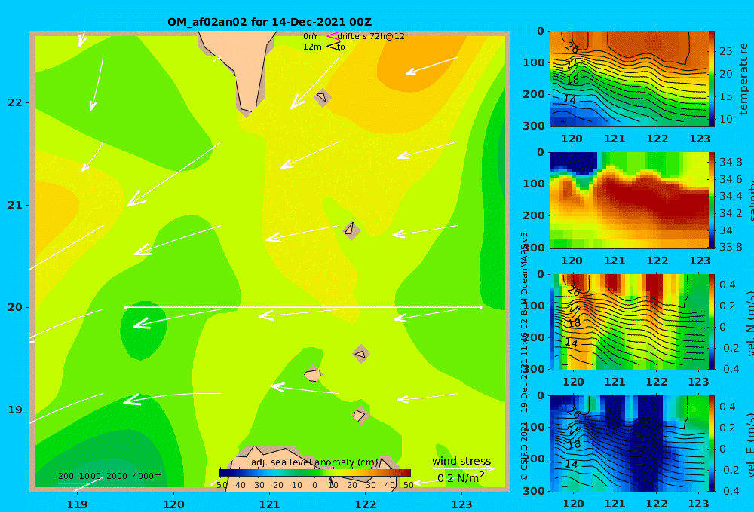Click latitude axis label 20 on main map
The width and height of the screenshot is (754, 512).
[15, 307]
